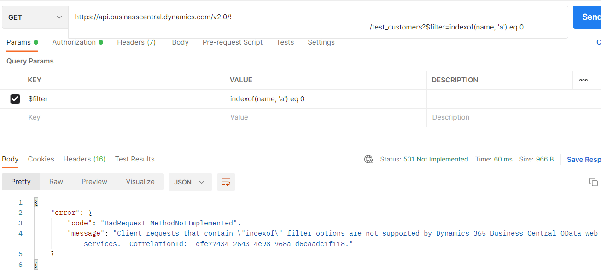The height and width of the screenshot is (276, 601).
Task: Open the Pre-request Script tab
Action: pos(233,42)
